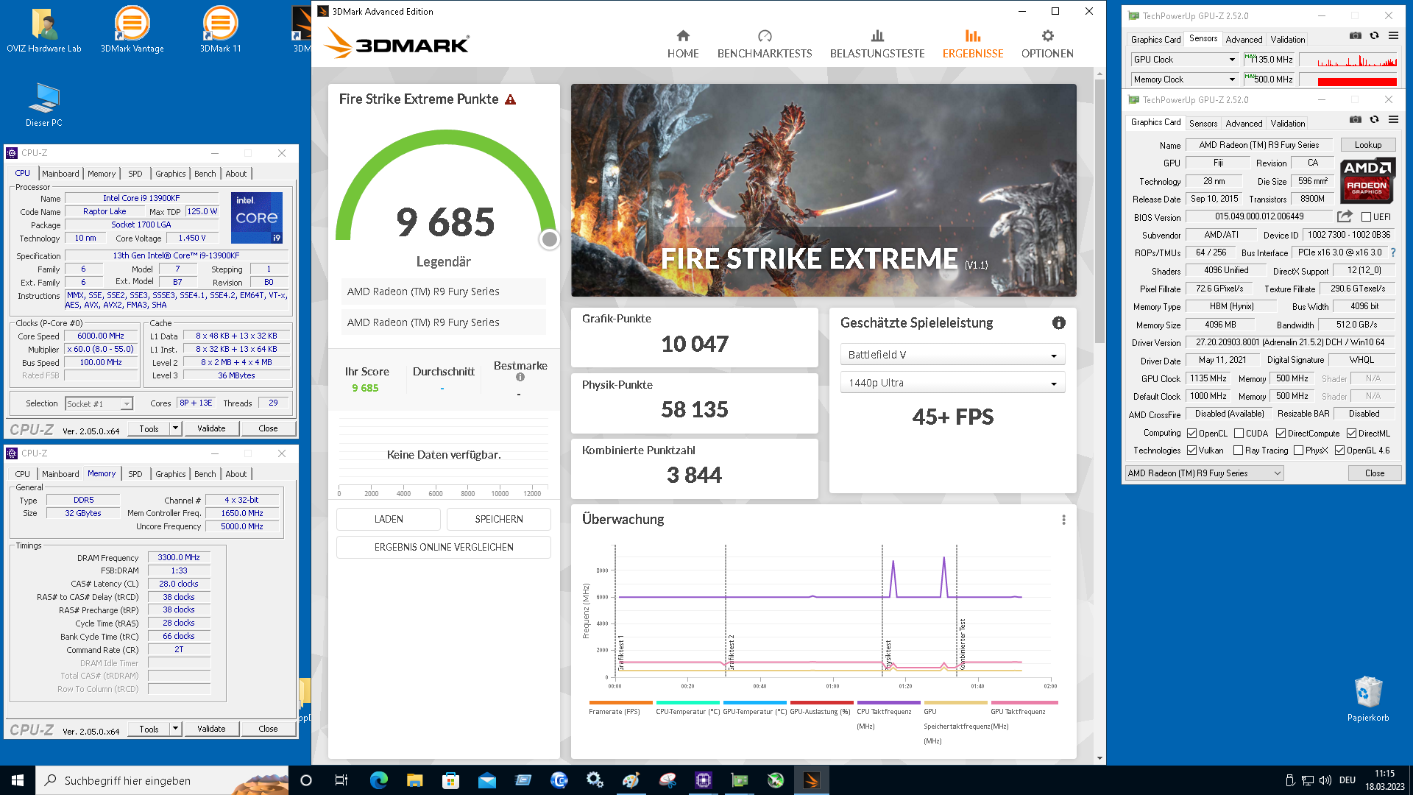This screenshot has width=1413, height=795.
Task: Toggle the OpenGL 4.6 checkbox in GPU-Z
Action: (x=1339, y=451)
